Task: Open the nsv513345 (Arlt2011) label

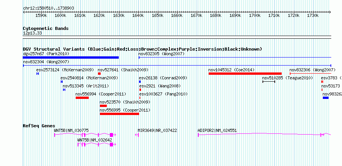Action: coord(86,86)
